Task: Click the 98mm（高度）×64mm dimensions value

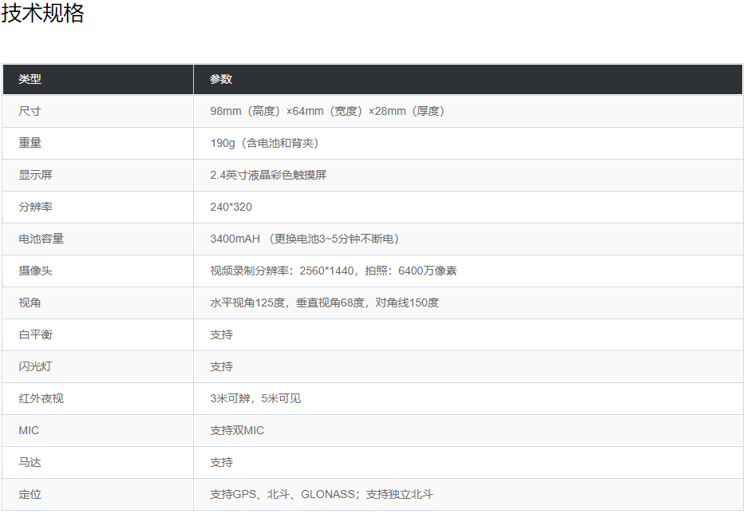Action: (x=327, y=111)
